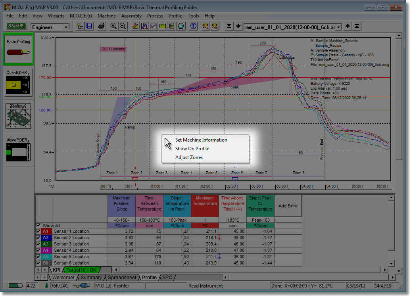This screenshot has width=411, height=297.
Task: Click the red X-cursor marker below Zone 2
Action: coord(135,178)
